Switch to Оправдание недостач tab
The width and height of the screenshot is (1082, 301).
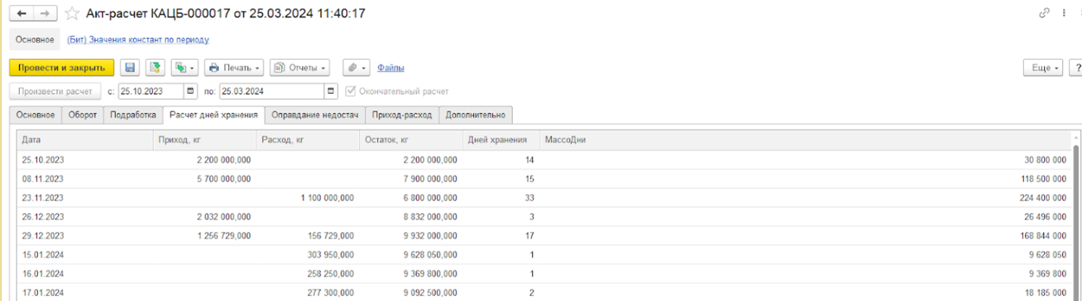coord(315,115)
